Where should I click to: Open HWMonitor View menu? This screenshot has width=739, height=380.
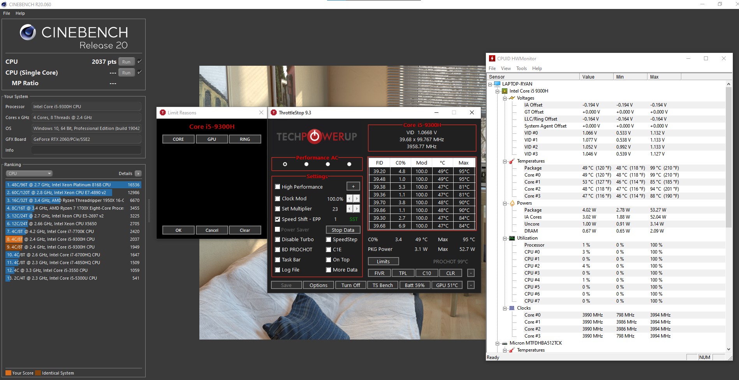[506, 68]
